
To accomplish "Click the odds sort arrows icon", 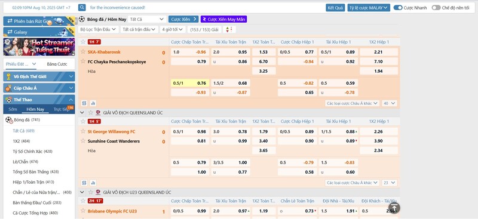I will pos(229,29).
